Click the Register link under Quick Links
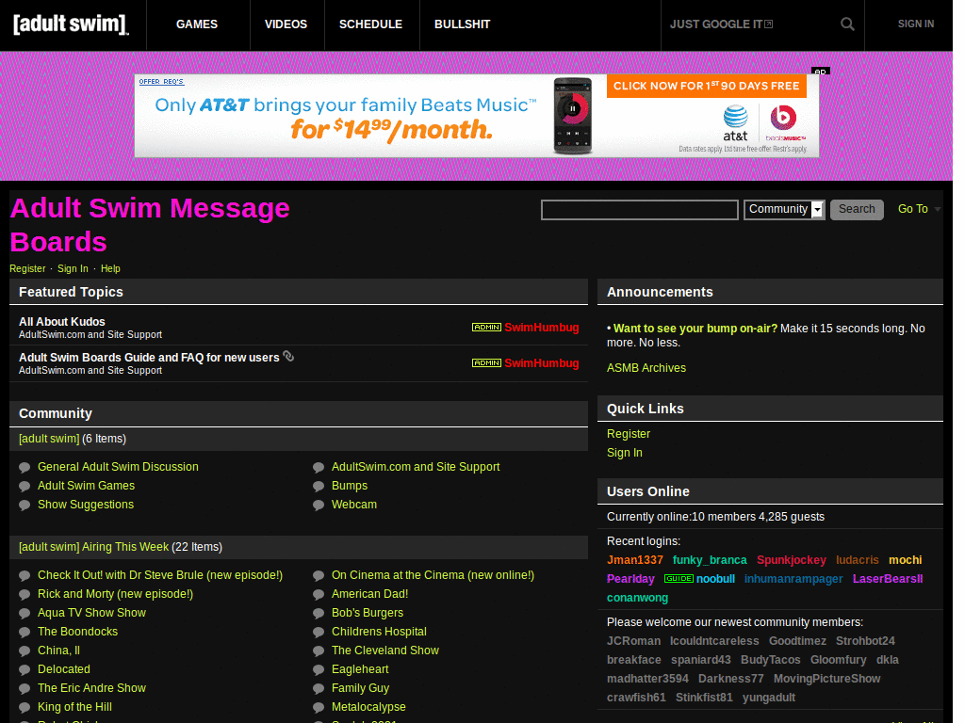The image size is (965, 723). point(628,434)
